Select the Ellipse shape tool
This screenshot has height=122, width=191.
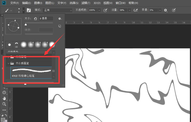pyautogui.click(x=4, y=92)
